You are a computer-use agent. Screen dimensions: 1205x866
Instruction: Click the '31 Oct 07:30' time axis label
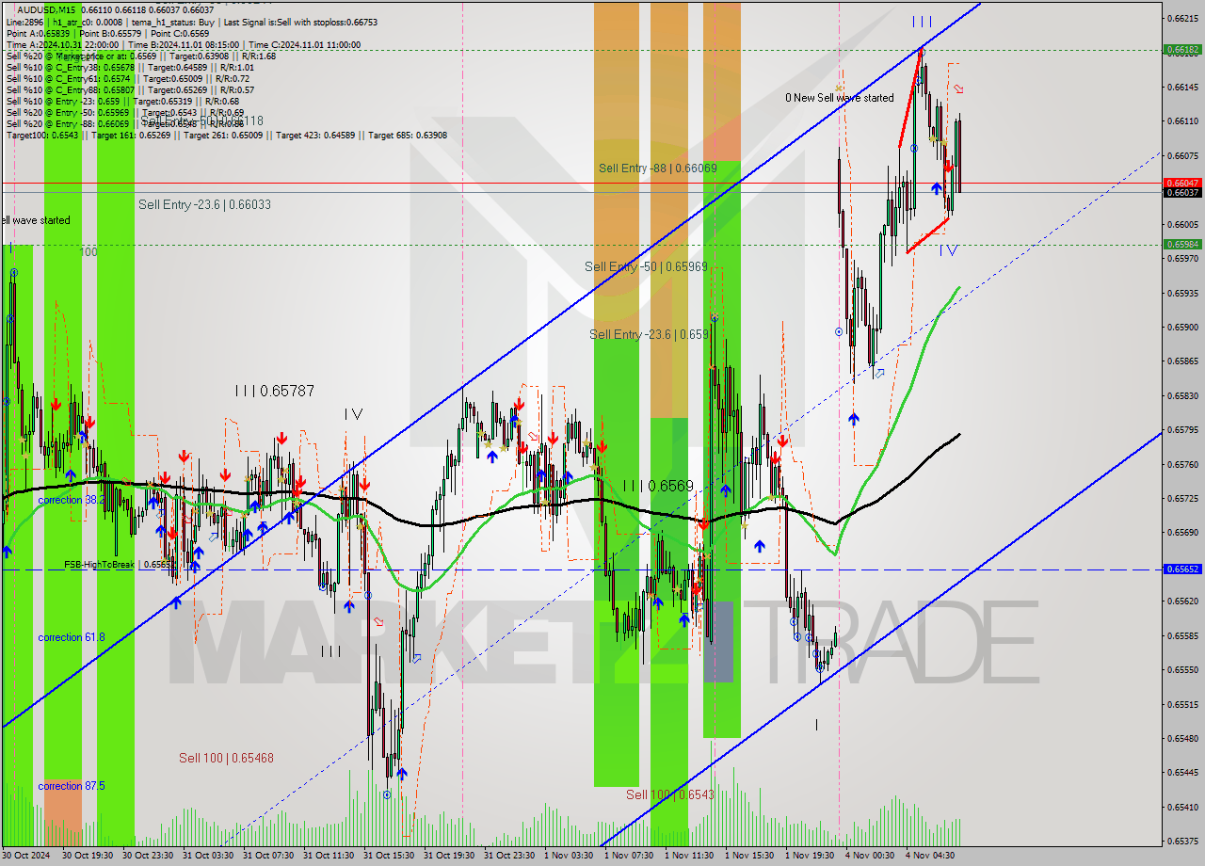coord(269,856)
